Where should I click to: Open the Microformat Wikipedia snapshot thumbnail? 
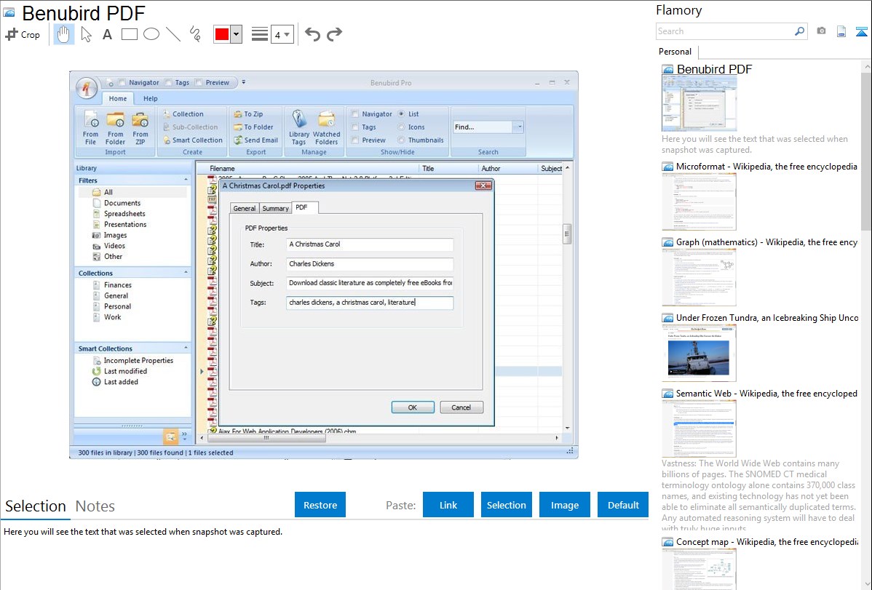(x=699, y=202)
